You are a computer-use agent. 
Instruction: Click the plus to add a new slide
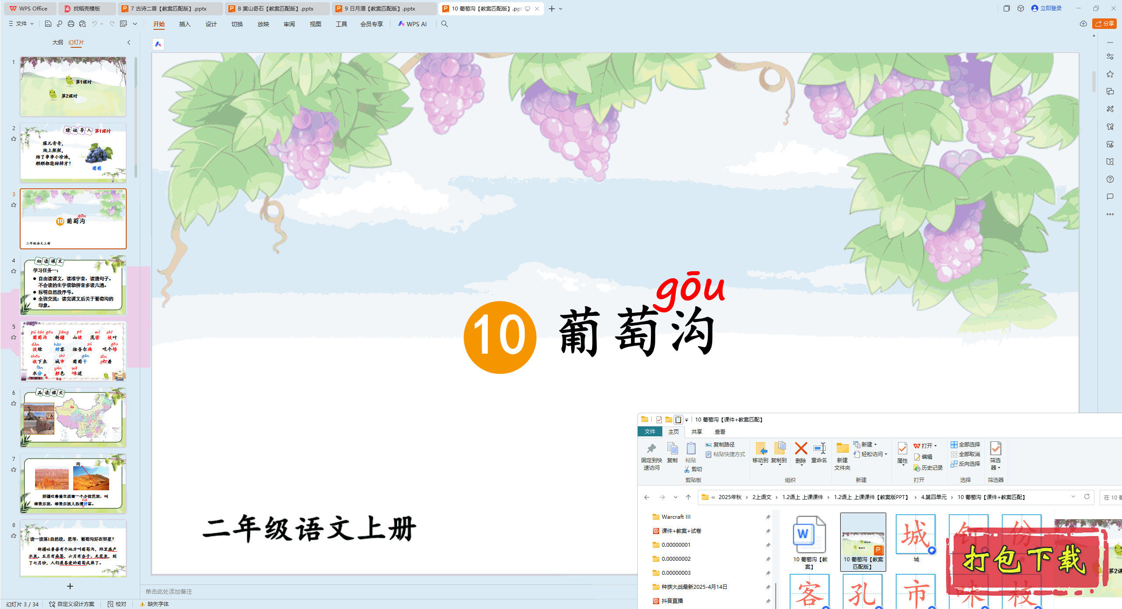(x=70, y=586)
